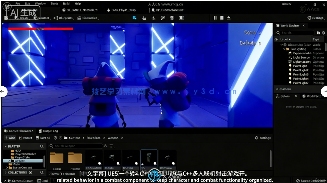
Task: Click the Import button in Content Browser
Action: tap(26, 138)
